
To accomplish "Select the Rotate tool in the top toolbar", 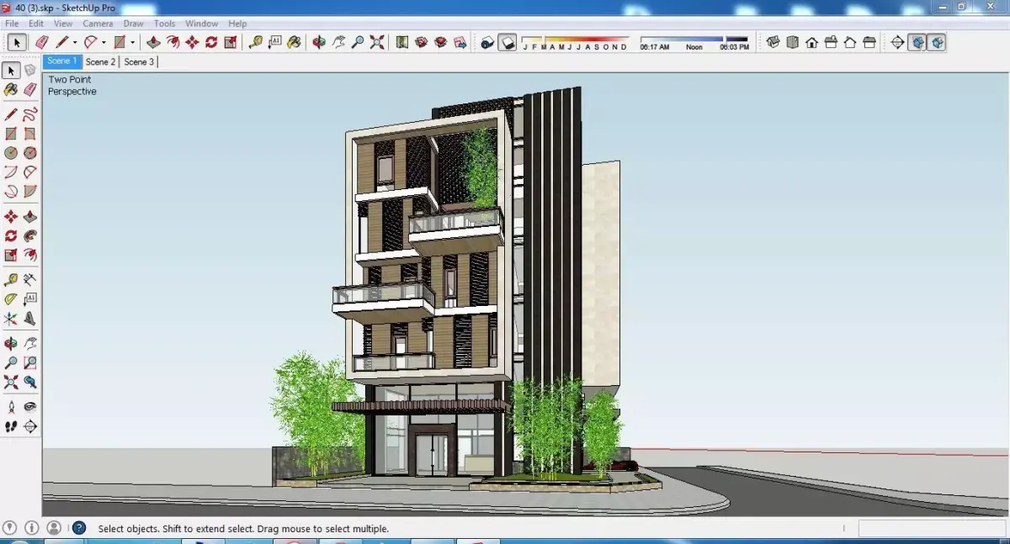I will pyautogui.click(x=211, y=42).
